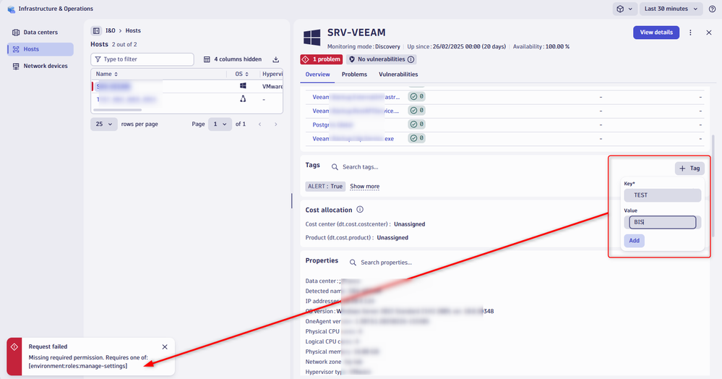722x379 pixels.
Task: Click the Cost allocation info icon
Action: click(360, 209)
